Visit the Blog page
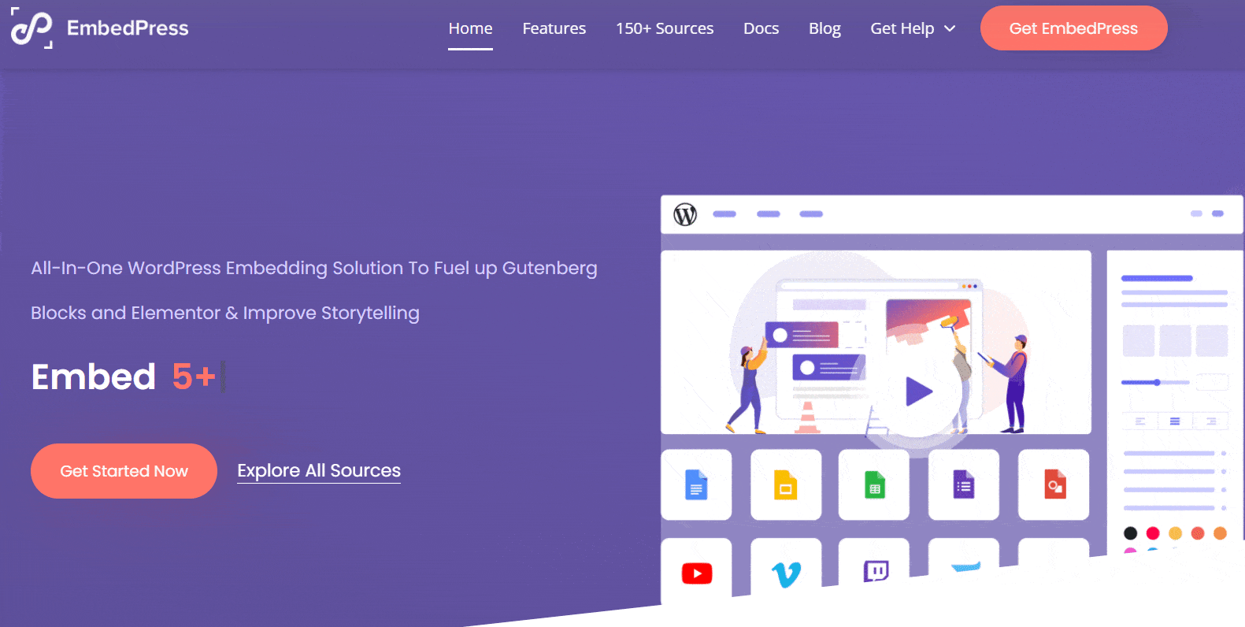1245x627 pixels. pyautogui.click(x=824, y=28)
